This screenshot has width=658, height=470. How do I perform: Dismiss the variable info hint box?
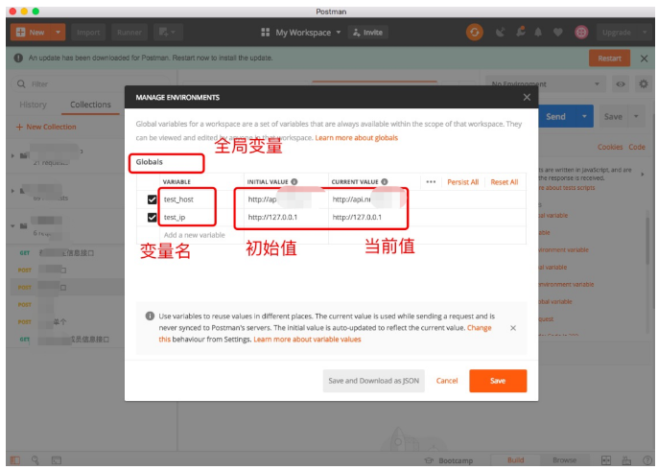(513, 328)
